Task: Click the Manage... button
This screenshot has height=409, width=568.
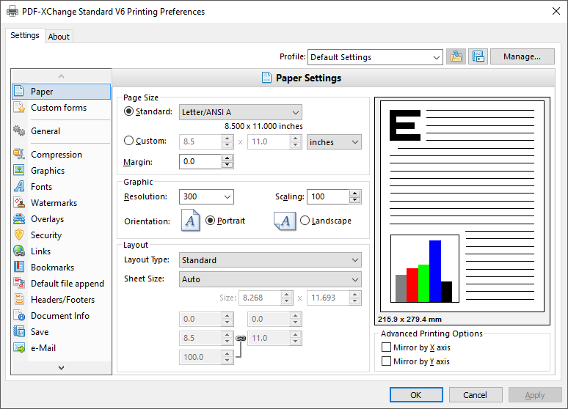Action: pyautogui.click(x=522, y=56)
